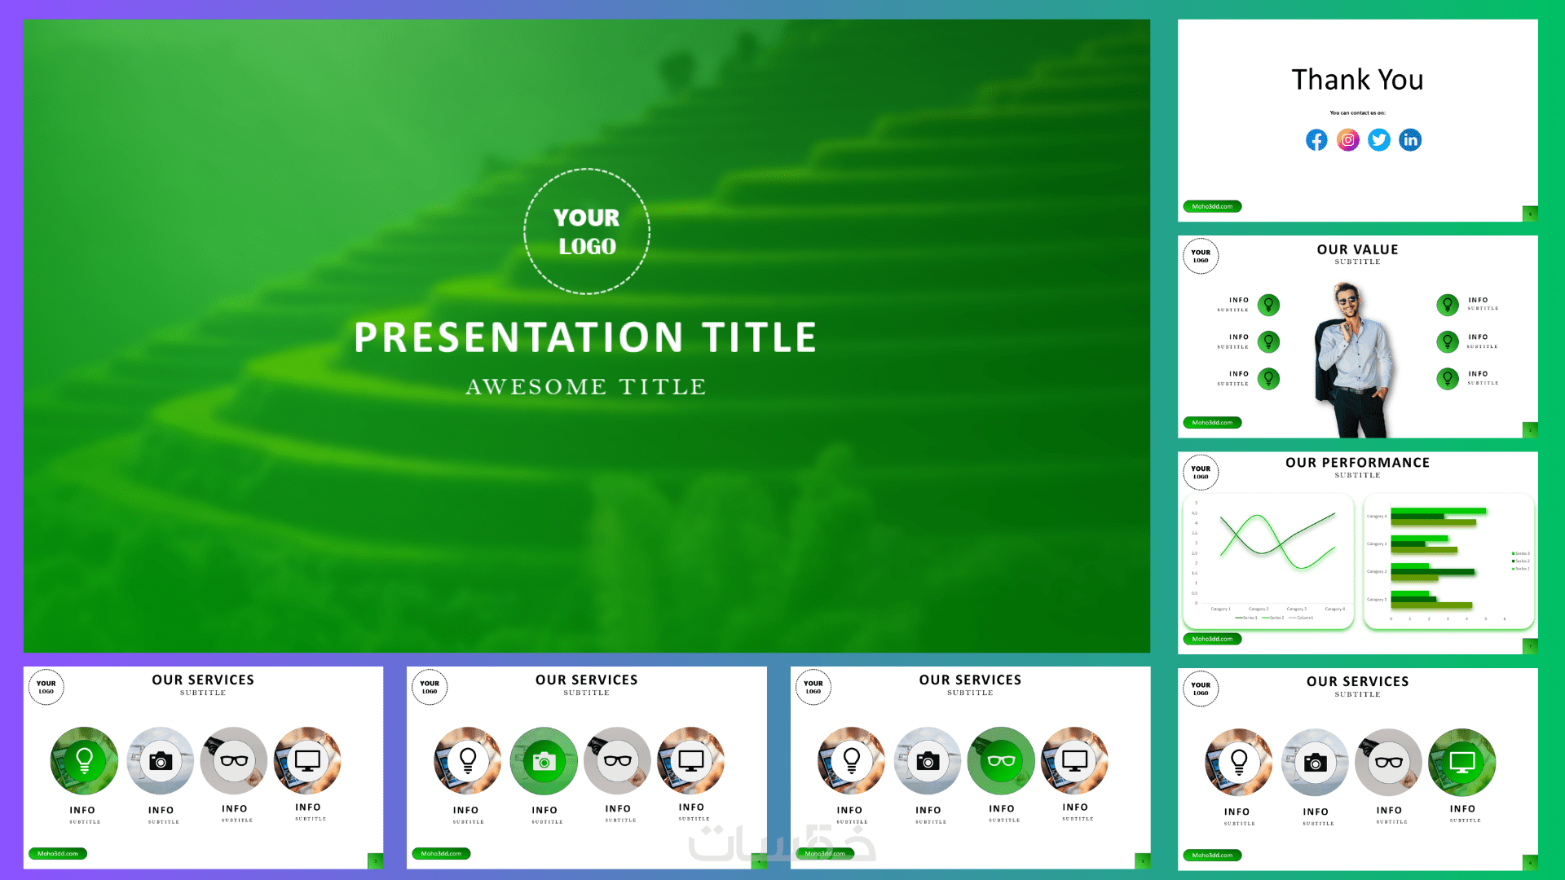The image size is (1565, 880).
Task: Click the highlighted green monitor in fourth services slide
Action: (x=1461, y=762)
